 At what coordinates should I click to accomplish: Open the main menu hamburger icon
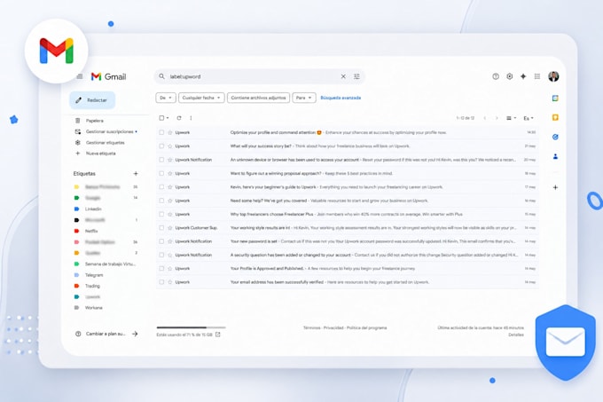80,76
